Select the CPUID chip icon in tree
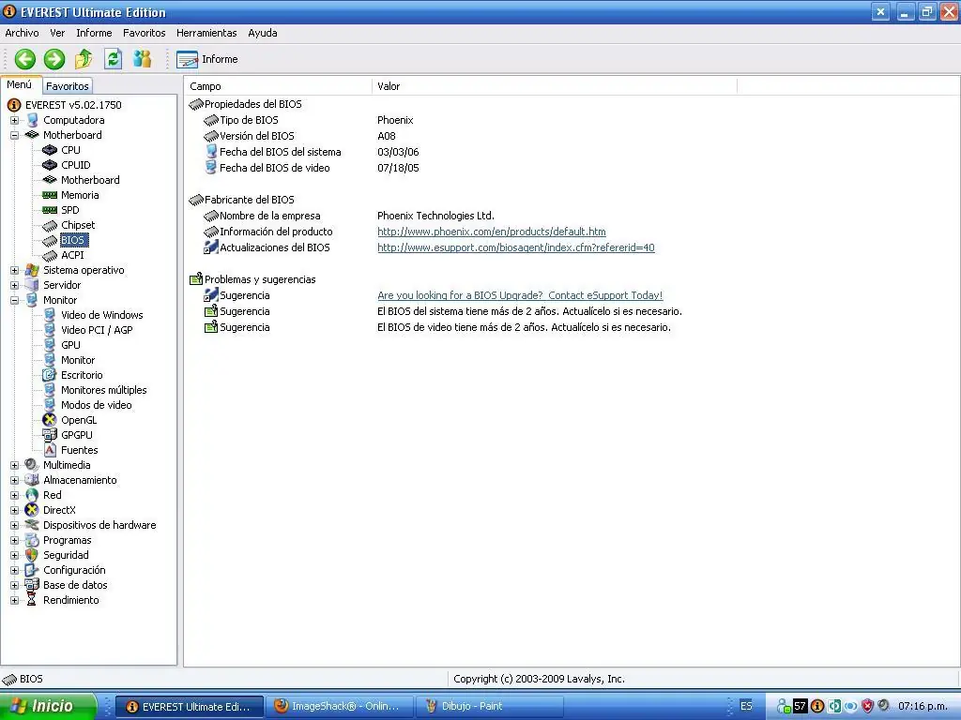 coord(50,165)
